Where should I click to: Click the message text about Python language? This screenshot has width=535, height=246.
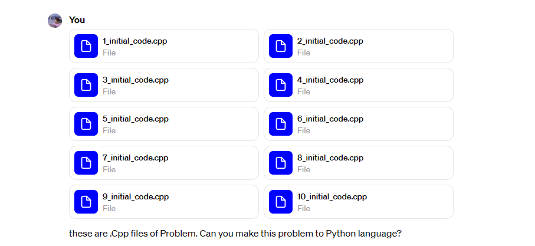pos(235,234)
